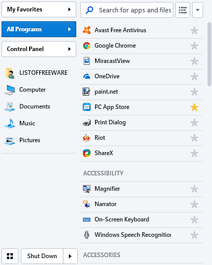This screenshot has width=212, height=265.
Task: Star Windows Speech Recognition entry
Action: [195, 235]
